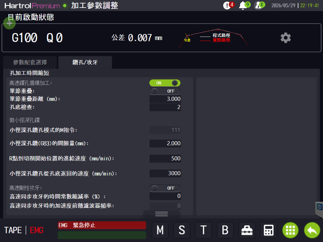Click the TAPE mode indicator
The height and width of the screenshot is (242, 323).
(13, 230)
